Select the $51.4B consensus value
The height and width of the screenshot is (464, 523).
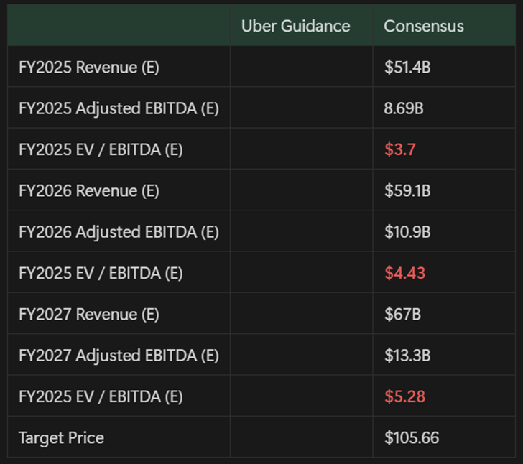coord(407,68)
